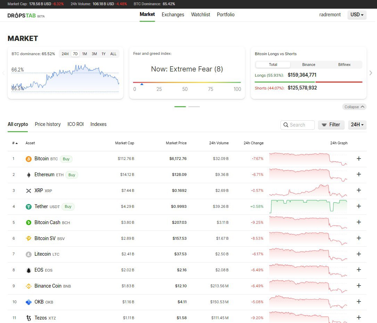Add XRP to watchlist with plus icon

pos(359,190)
